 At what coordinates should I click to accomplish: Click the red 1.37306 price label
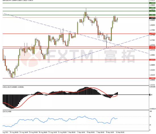[x=152, y=47]
